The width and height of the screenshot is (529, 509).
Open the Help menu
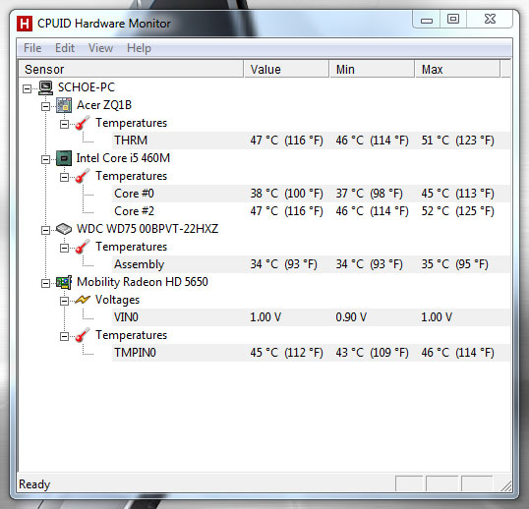[139, 48]
